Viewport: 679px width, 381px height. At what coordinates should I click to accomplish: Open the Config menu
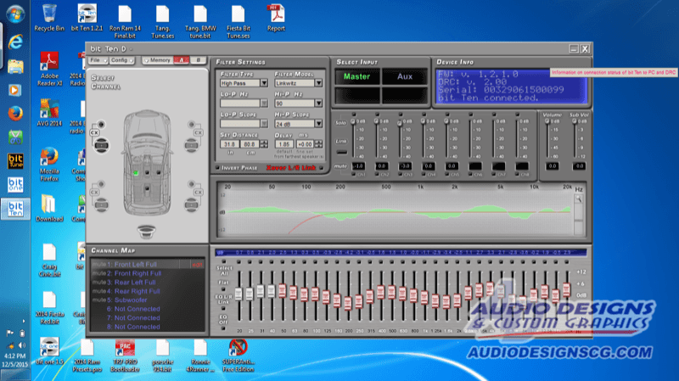[121, 60]
